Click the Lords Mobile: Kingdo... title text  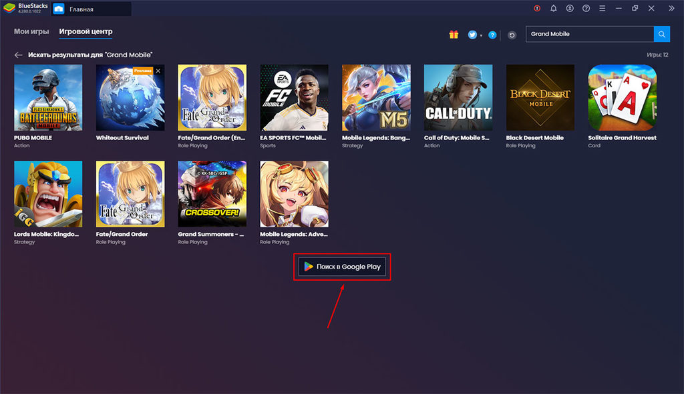[46, 234]
